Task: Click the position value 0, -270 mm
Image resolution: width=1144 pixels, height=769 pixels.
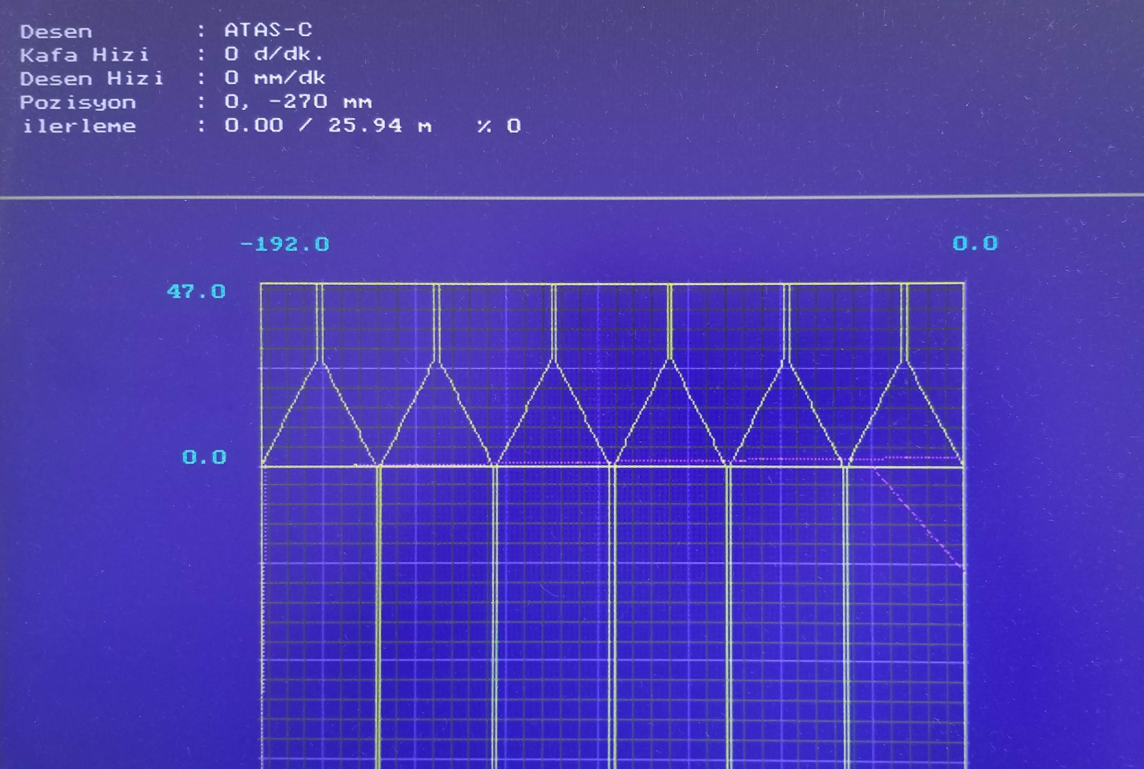Action: (298, 102)
